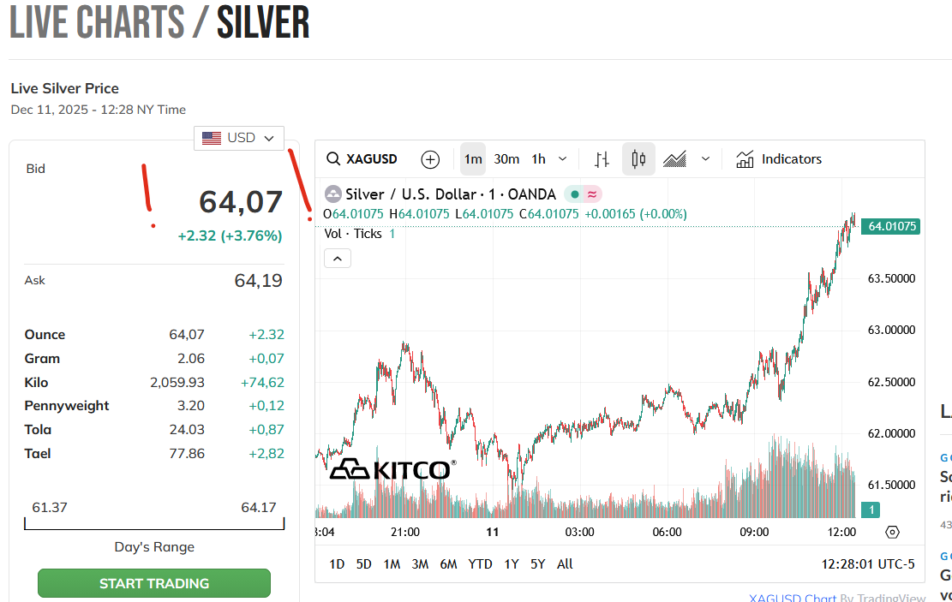This screenshot has height=602, width=952.
Task: Toggle the pink approximate-data indicator badge
Action: tap(592, 194)
